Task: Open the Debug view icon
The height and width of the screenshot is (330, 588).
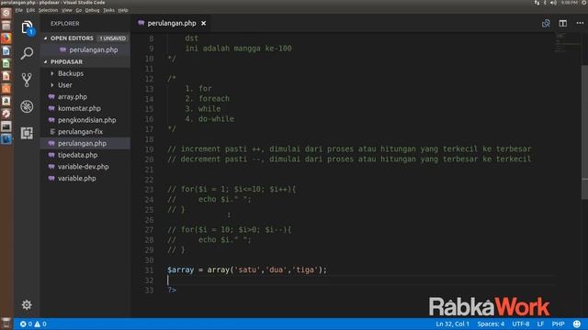Action: click(x=27, y=106)
